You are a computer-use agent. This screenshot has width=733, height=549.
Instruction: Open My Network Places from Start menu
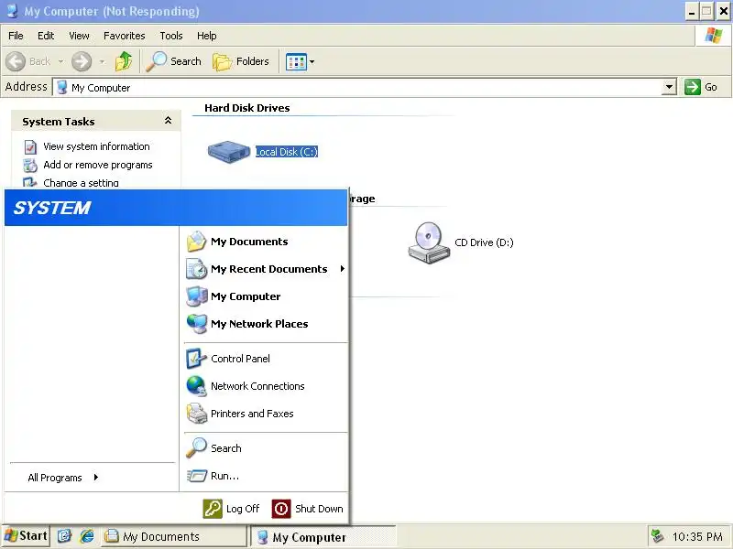click(266, 324)
